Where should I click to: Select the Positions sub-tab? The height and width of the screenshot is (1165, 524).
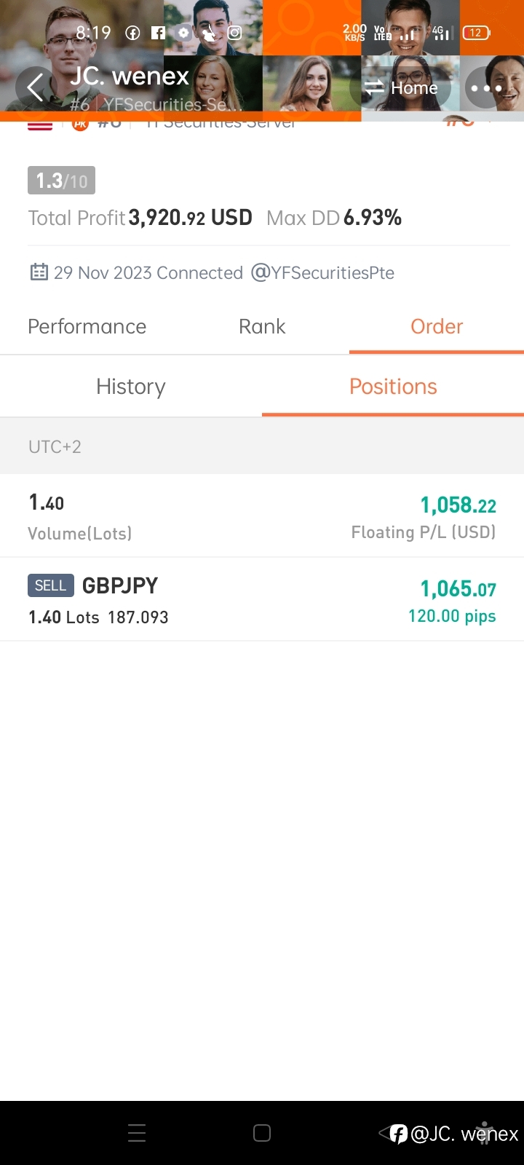[x=393, y=387]
